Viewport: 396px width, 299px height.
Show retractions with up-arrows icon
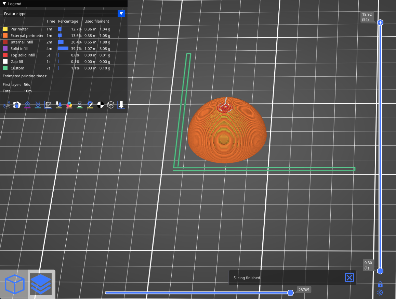[x=28, y=105]
